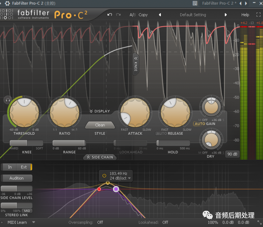263x227 pixels.
Task: Adjust the SIDE CHAIN LEVEL slider
Action: pyautogui.click(x=16, y=188)
